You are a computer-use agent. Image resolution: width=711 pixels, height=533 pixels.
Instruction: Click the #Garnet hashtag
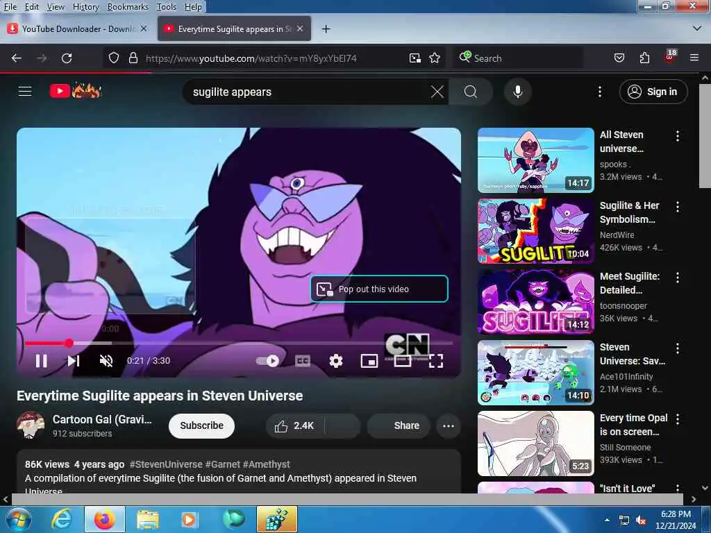[222, 464]
